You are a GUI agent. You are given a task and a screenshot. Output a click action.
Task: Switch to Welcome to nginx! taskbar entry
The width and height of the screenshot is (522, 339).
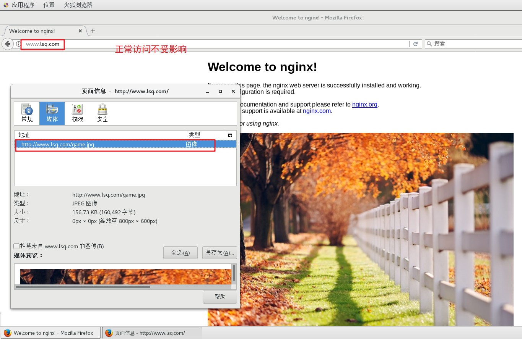50,333
